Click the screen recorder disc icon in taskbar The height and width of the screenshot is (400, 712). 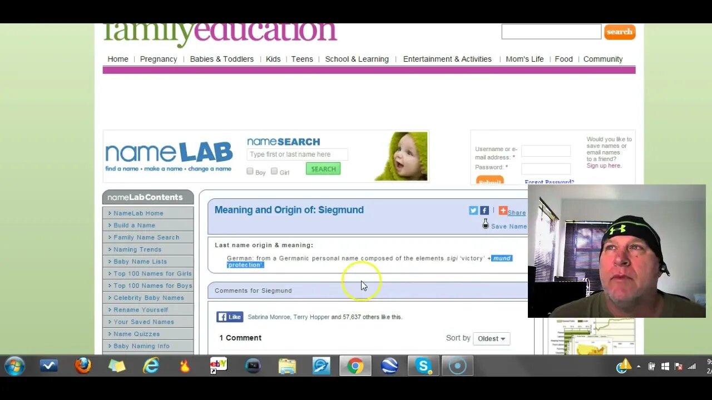point(457,366)
